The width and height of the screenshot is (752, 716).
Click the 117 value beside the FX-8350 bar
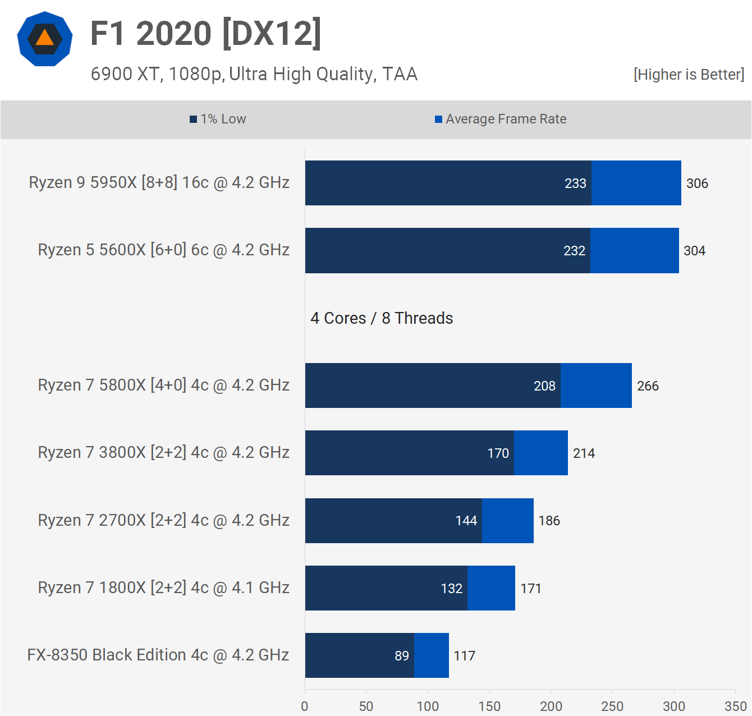point(464,656)
